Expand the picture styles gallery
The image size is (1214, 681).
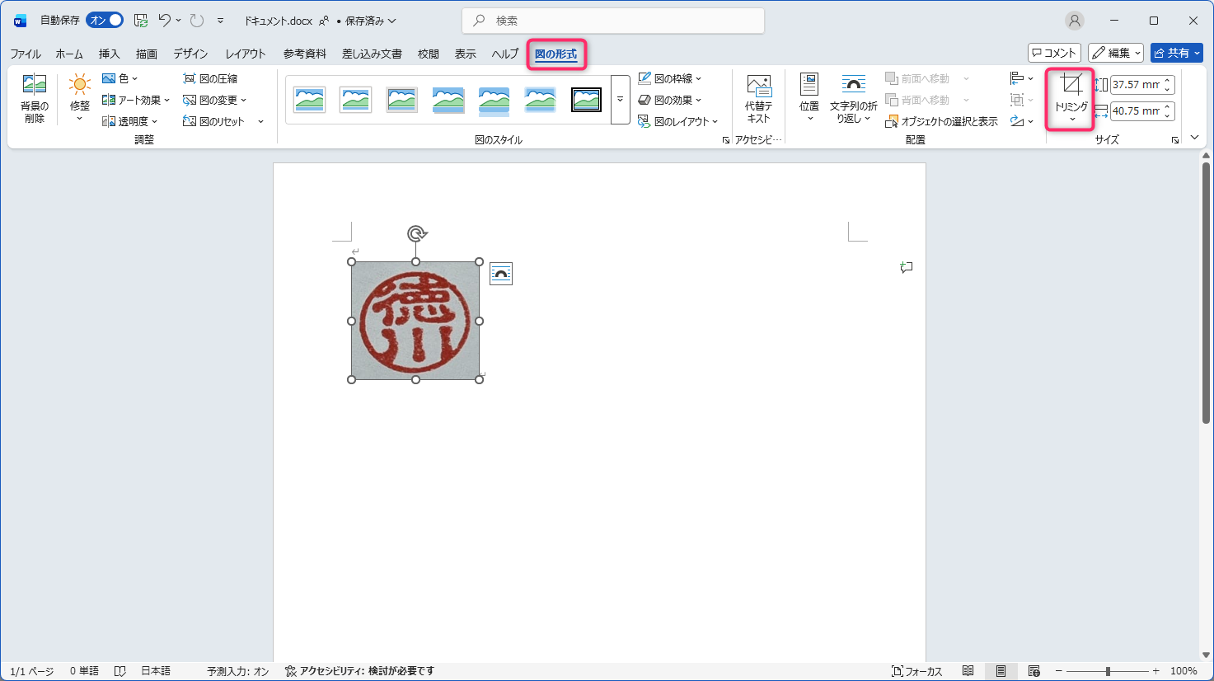point(620,100)
